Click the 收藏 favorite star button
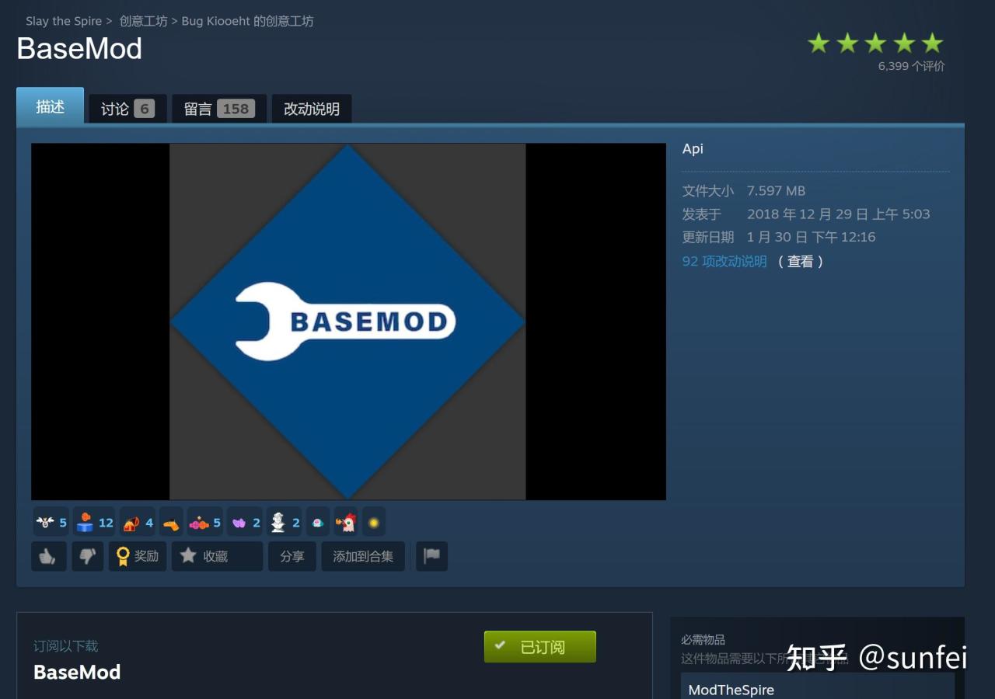 (x=217, y=556)
